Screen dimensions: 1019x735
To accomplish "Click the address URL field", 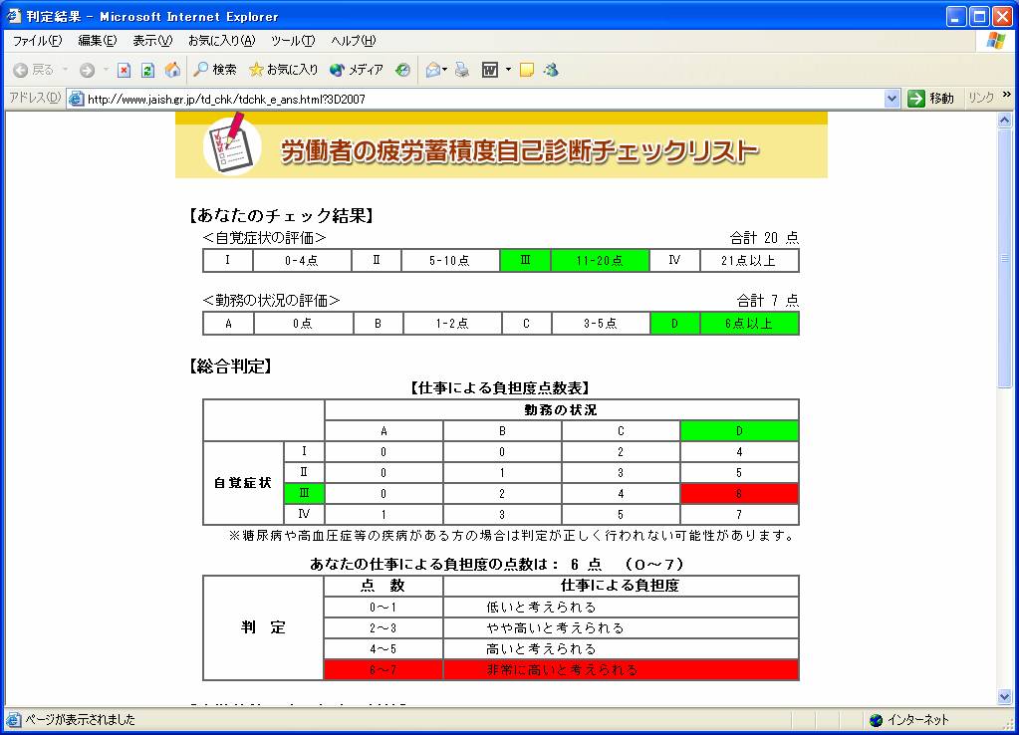I will pos(478,99).
